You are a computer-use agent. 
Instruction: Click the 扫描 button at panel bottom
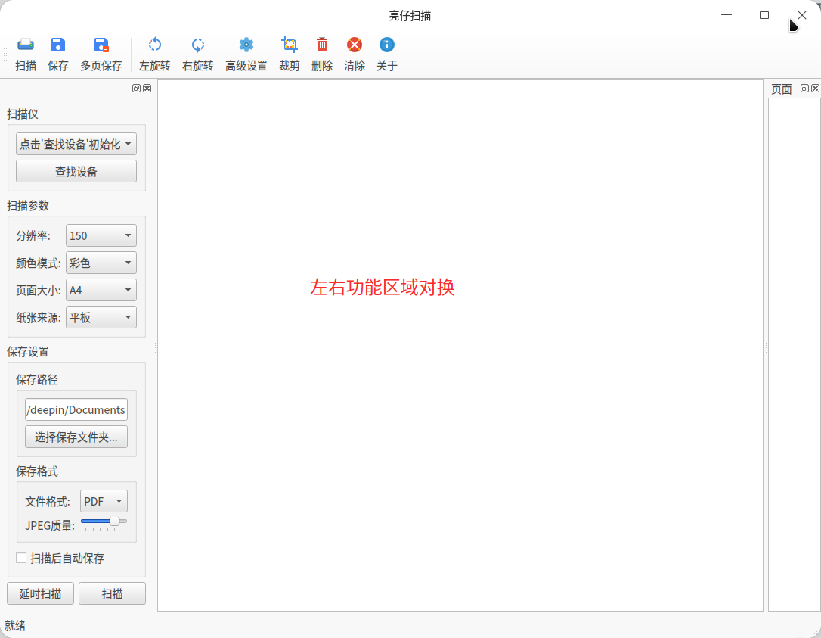click(112, 593)
